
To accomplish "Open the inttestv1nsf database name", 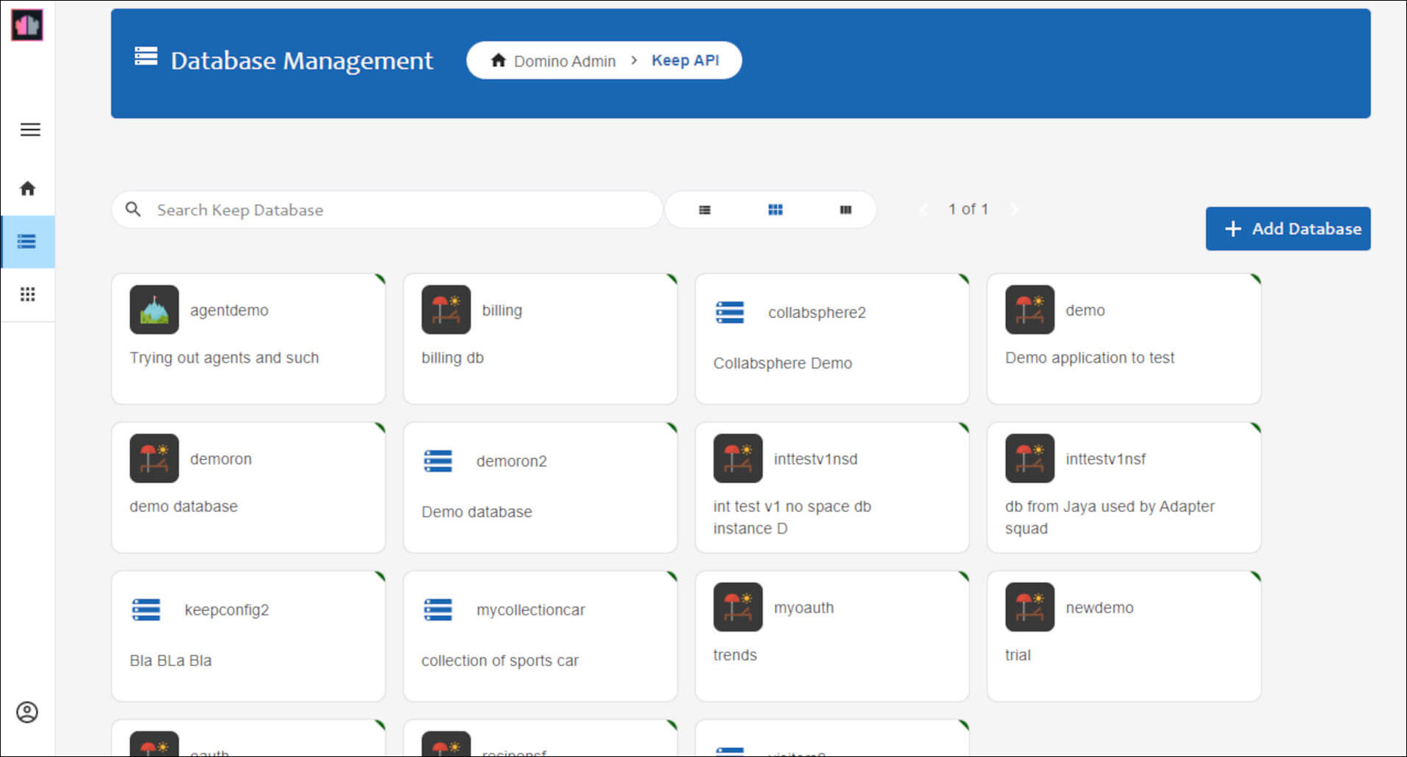I will (1106, 459).
